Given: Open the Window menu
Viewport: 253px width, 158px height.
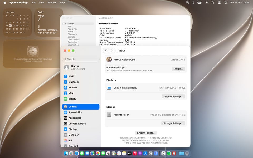Looking at the screenshot, I should [52, 3].
